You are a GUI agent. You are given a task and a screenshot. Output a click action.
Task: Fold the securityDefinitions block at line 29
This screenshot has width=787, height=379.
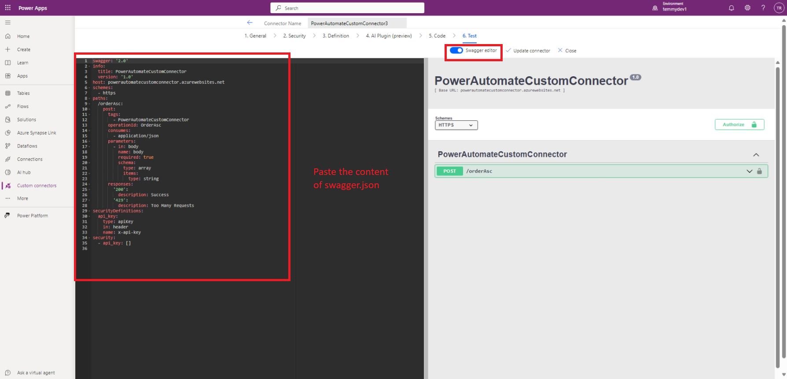tap(89, 211)
